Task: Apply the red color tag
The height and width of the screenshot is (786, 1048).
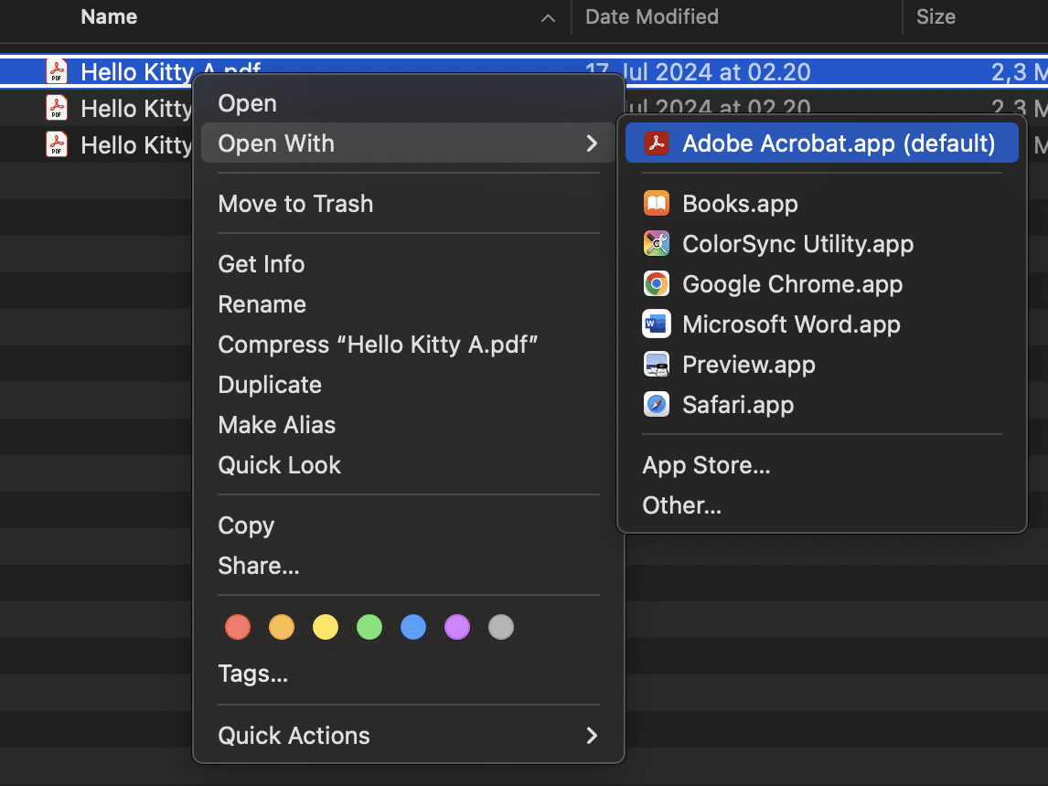Action: [x=238, y=627]
